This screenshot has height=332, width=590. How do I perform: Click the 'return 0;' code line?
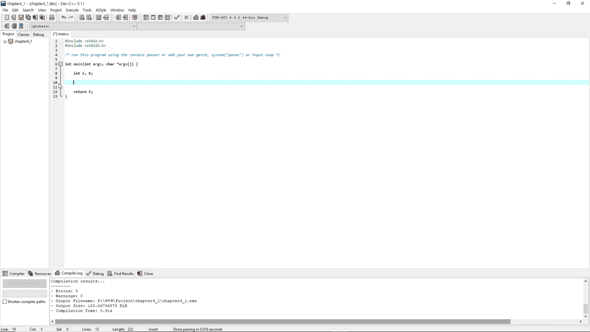tap(83, 92)
